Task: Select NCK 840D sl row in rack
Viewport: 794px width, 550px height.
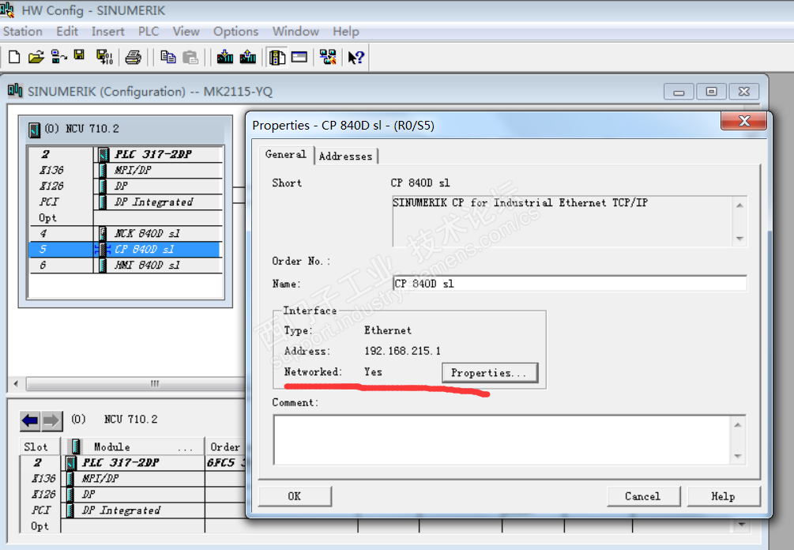Action: (126, 233)
